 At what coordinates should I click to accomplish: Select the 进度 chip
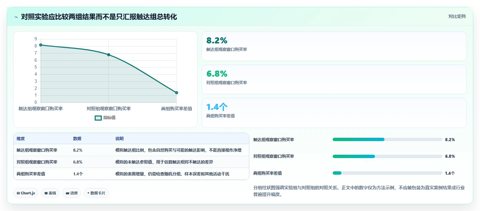(x=71, y=193)
